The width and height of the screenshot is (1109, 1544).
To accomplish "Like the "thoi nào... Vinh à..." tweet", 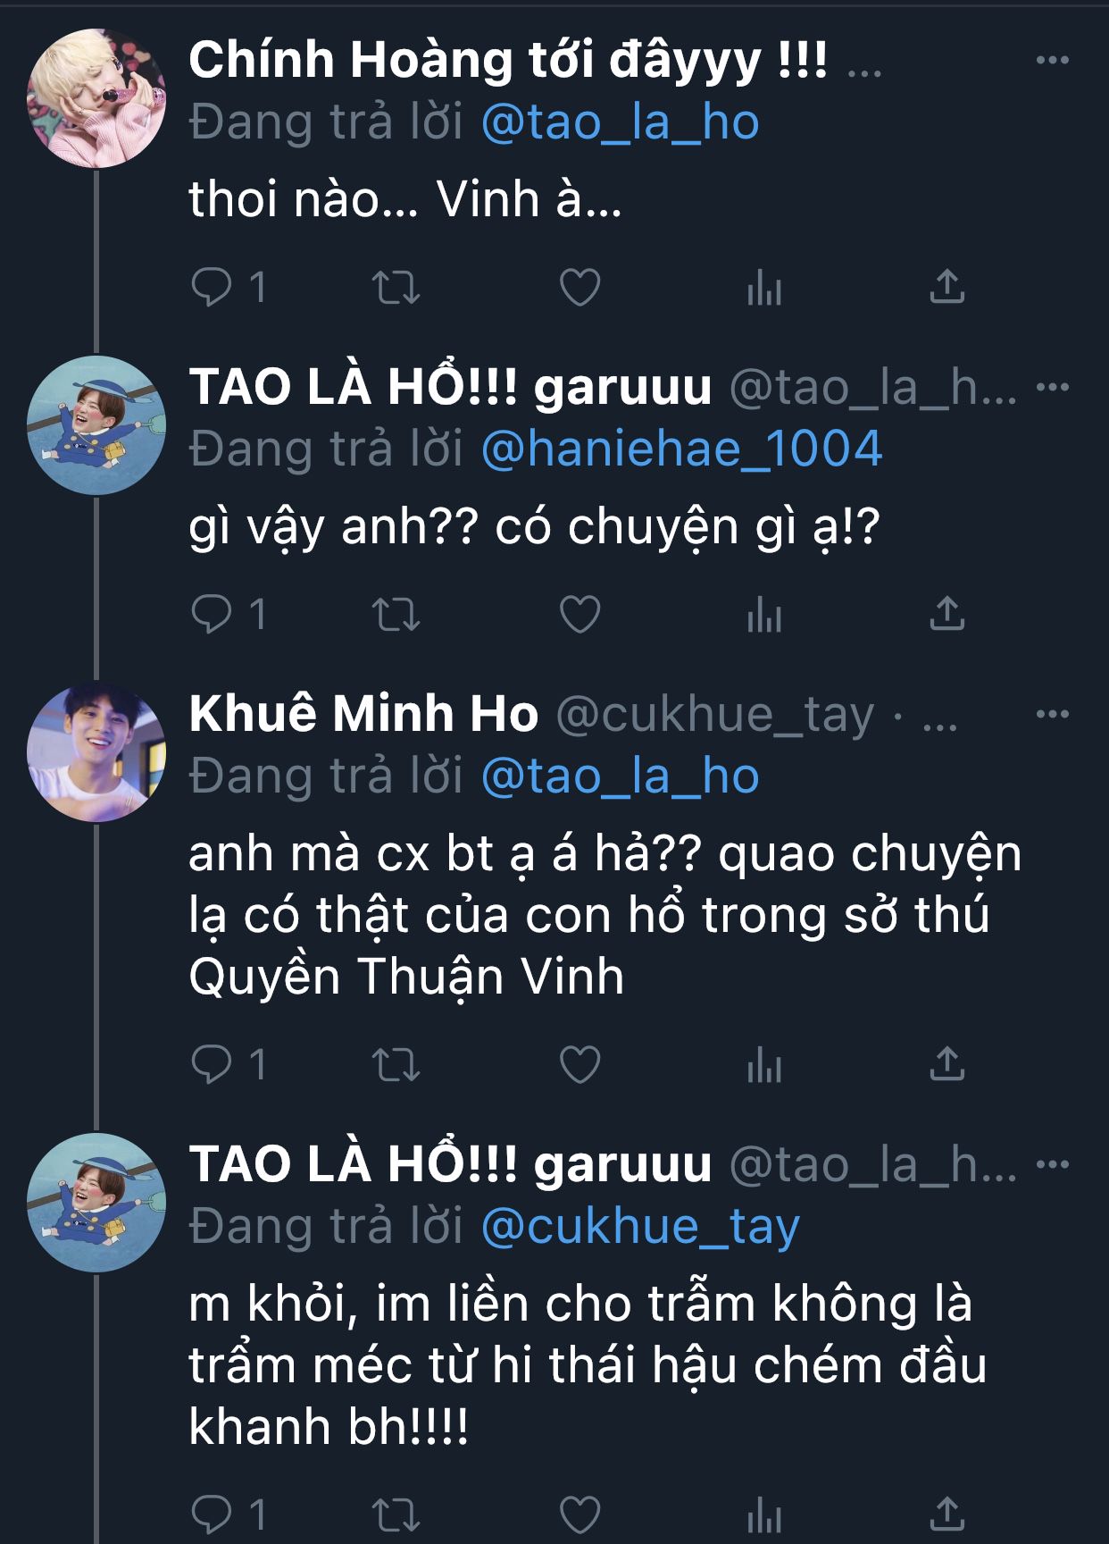I will tap(580, 287).
